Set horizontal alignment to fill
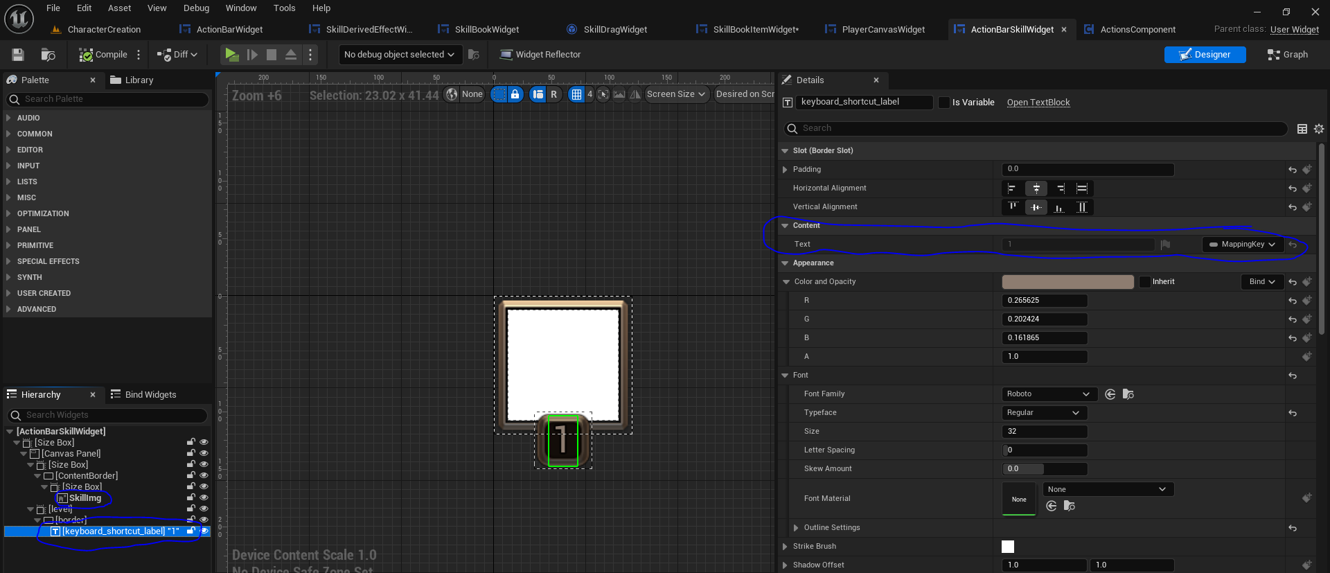This screenshot has height=573, width=1330. pyautogui.click(x=1082, y=188)
